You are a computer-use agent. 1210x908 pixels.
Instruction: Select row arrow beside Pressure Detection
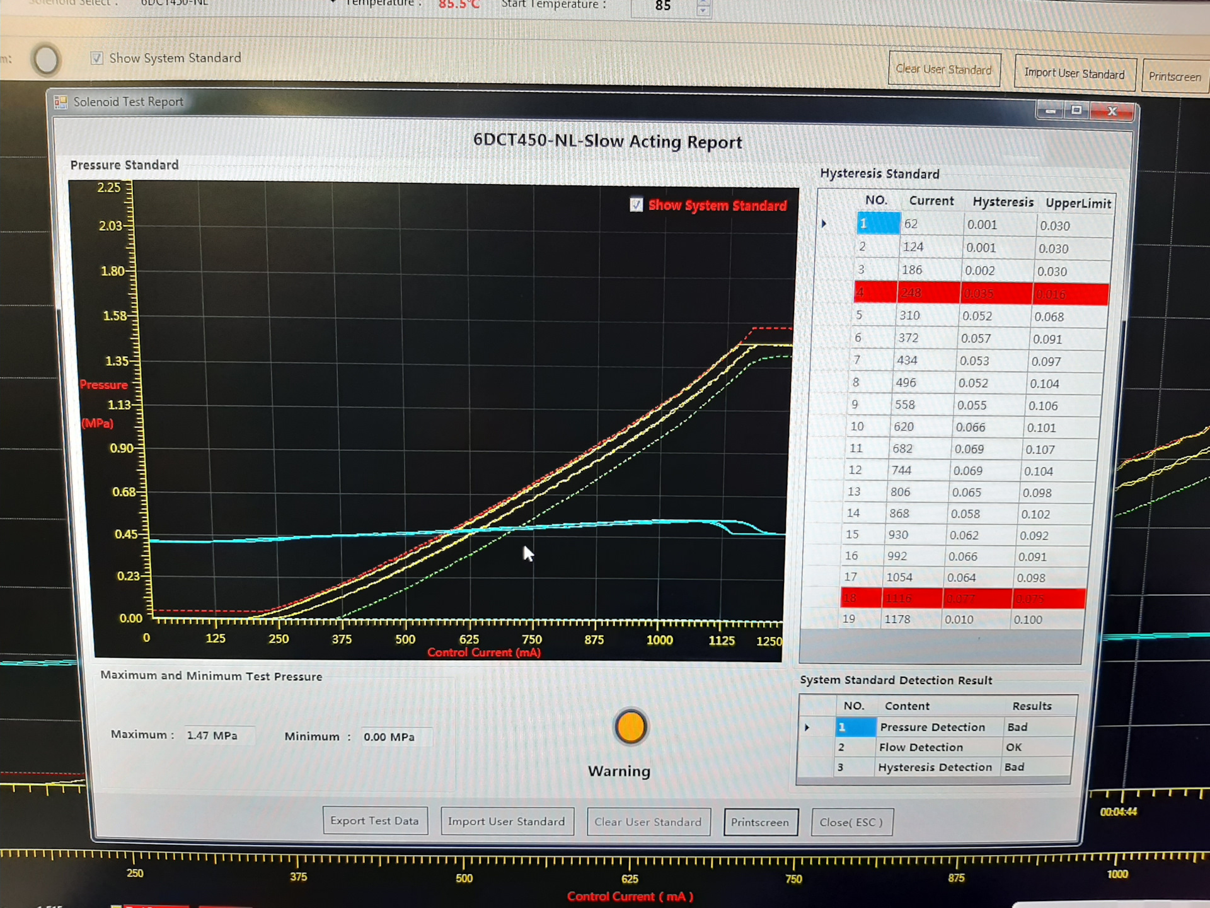(807, 727)
